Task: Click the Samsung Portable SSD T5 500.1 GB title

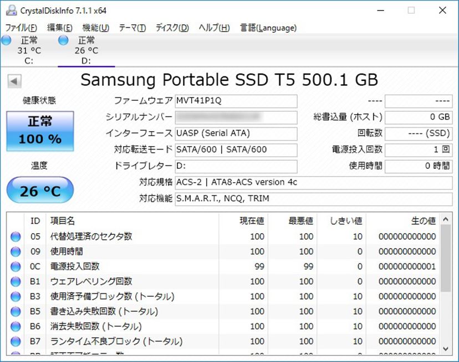Action: (x=229, y=80)
